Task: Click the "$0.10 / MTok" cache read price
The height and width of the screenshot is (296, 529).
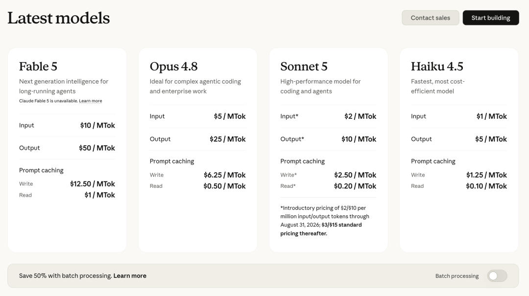Action: pyautogui.click(x=486, y=186)
